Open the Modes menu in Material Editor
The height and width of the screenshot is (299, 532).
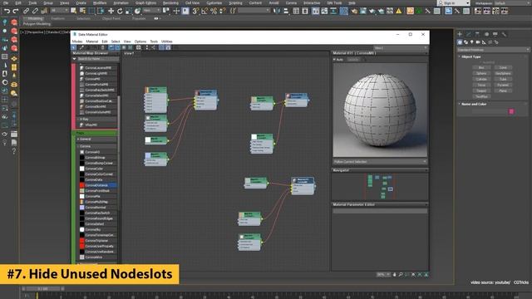click(x=77, y=42)
